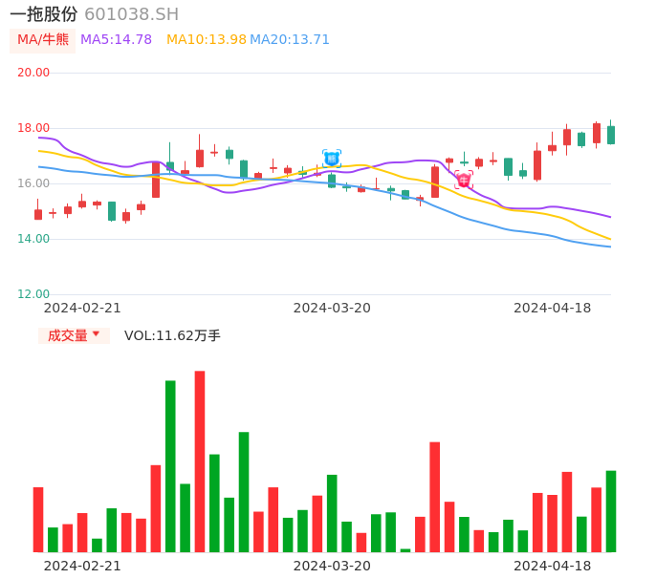Viewport: 656px width, 579px height.
Task: Click the red bull signal icon
Action: click(464, 180)
